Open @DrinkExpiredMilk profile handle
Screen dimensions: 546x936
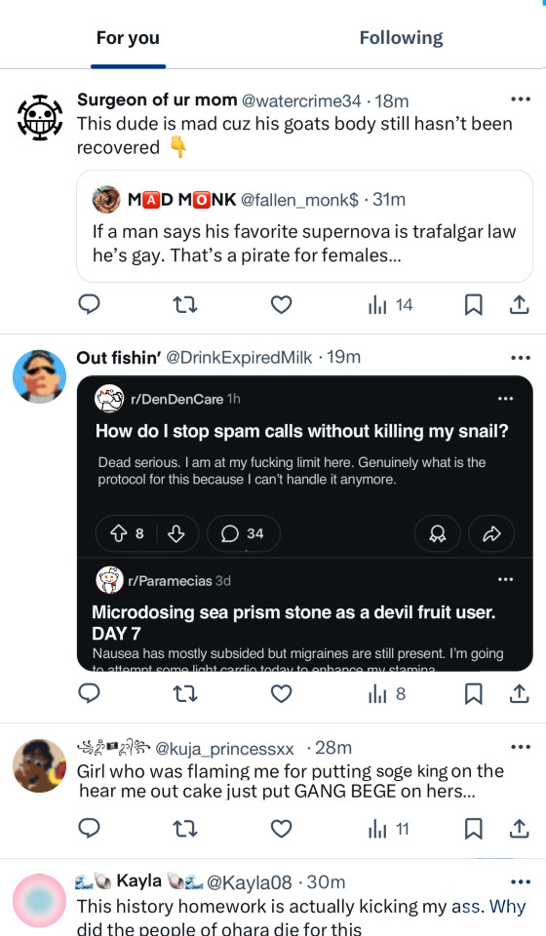tap(239, 358)
